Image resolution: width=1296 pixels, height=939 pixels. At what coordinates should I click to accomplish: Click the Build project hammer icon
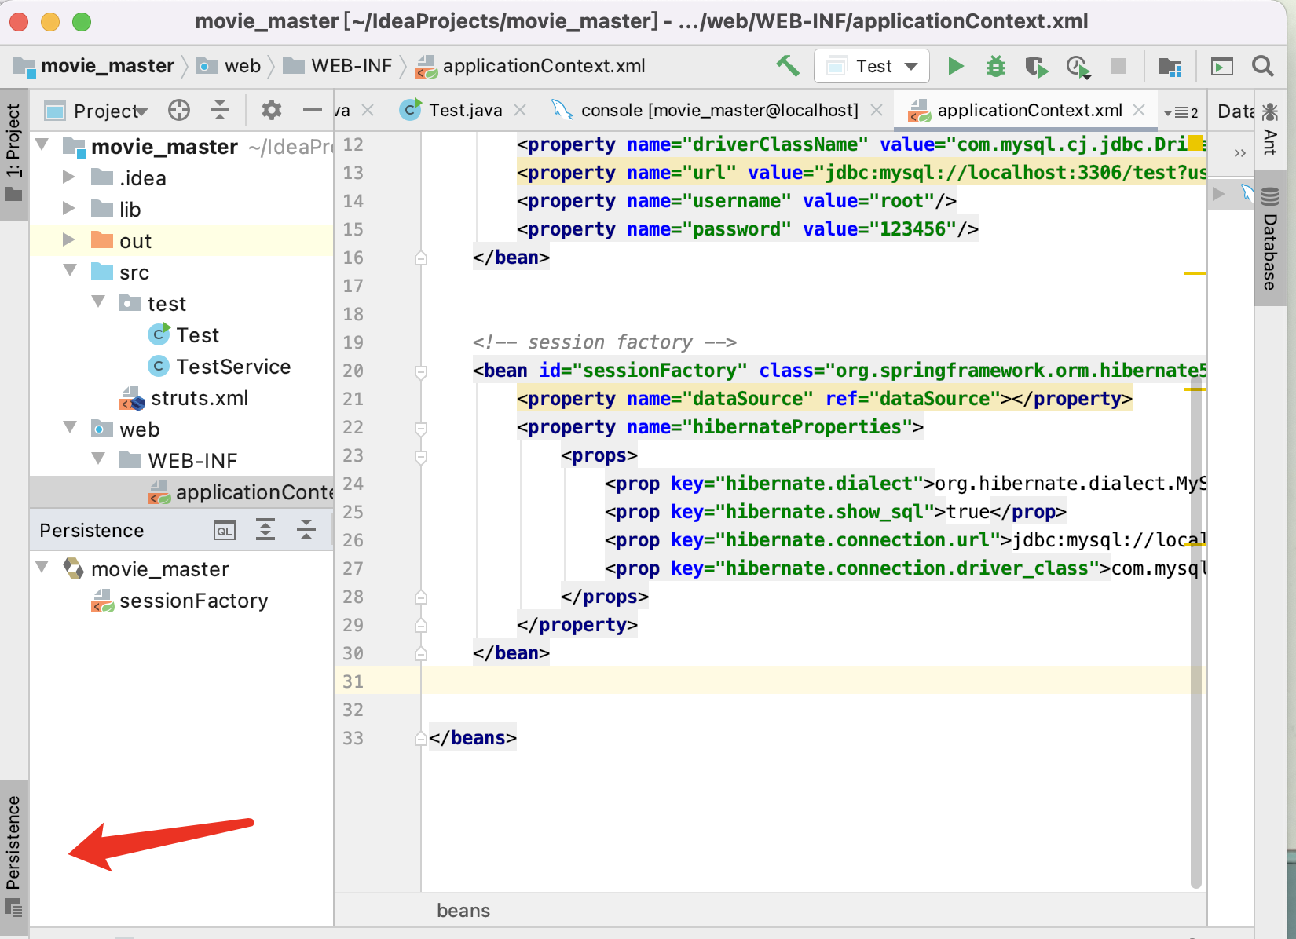coord(787,66)
